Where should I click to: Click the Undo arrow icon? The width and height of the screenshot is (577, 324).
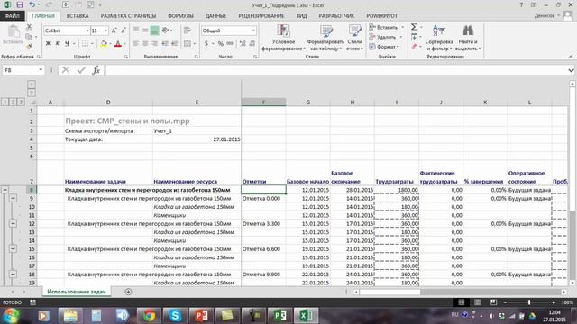pos(32,5)
